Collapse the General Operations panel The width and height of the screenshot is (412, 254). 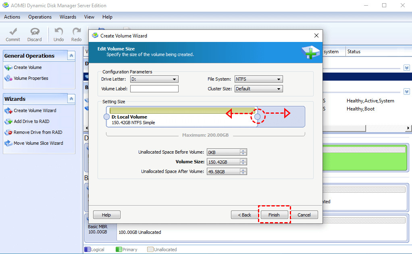coord(71,56)
